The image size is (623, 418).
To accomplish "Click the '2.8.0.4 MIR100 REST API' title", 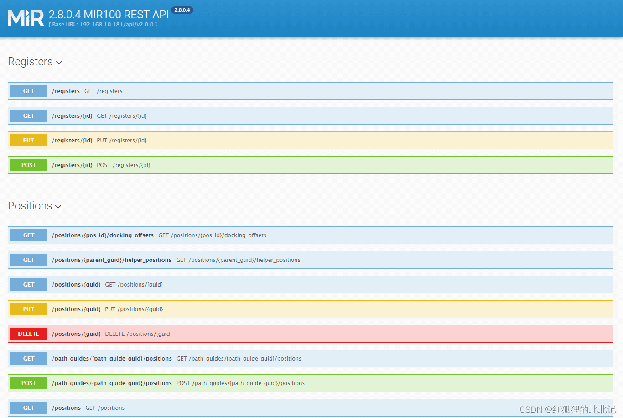I will tap(109, 15).
